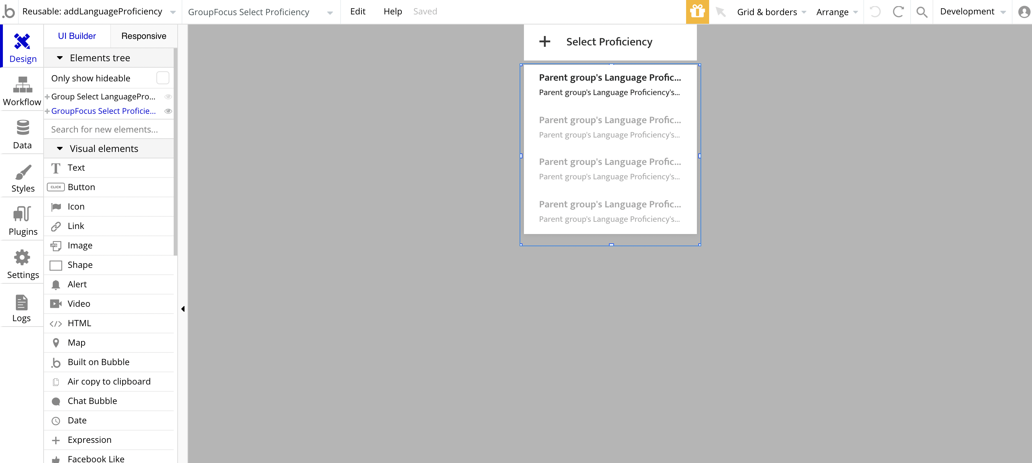The width and height of the screenshot is (1032, 463).
Task: Click the redo arrow icon
Action: tap(898, 12)
